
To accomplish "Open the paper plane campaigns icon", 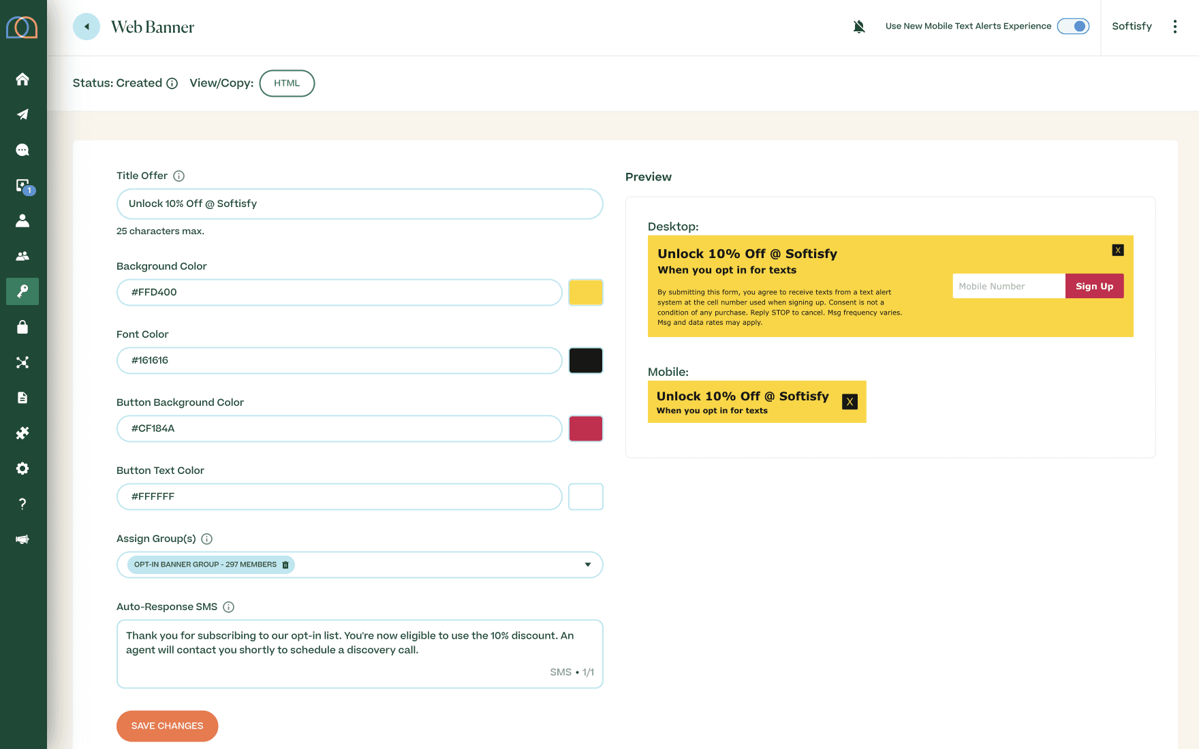I will pos(22,114).
